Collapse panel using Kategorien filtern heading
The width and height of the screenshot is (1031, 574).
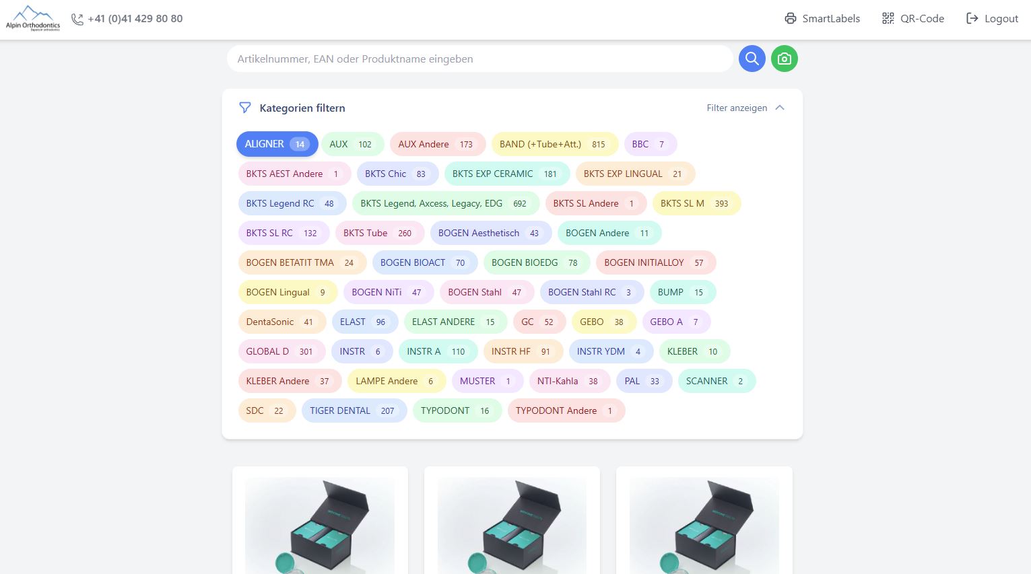(302, 108)
